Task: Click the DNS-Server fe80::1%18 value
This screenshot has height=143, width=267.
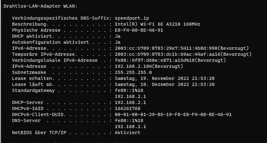Action: (x=129, y=120)
